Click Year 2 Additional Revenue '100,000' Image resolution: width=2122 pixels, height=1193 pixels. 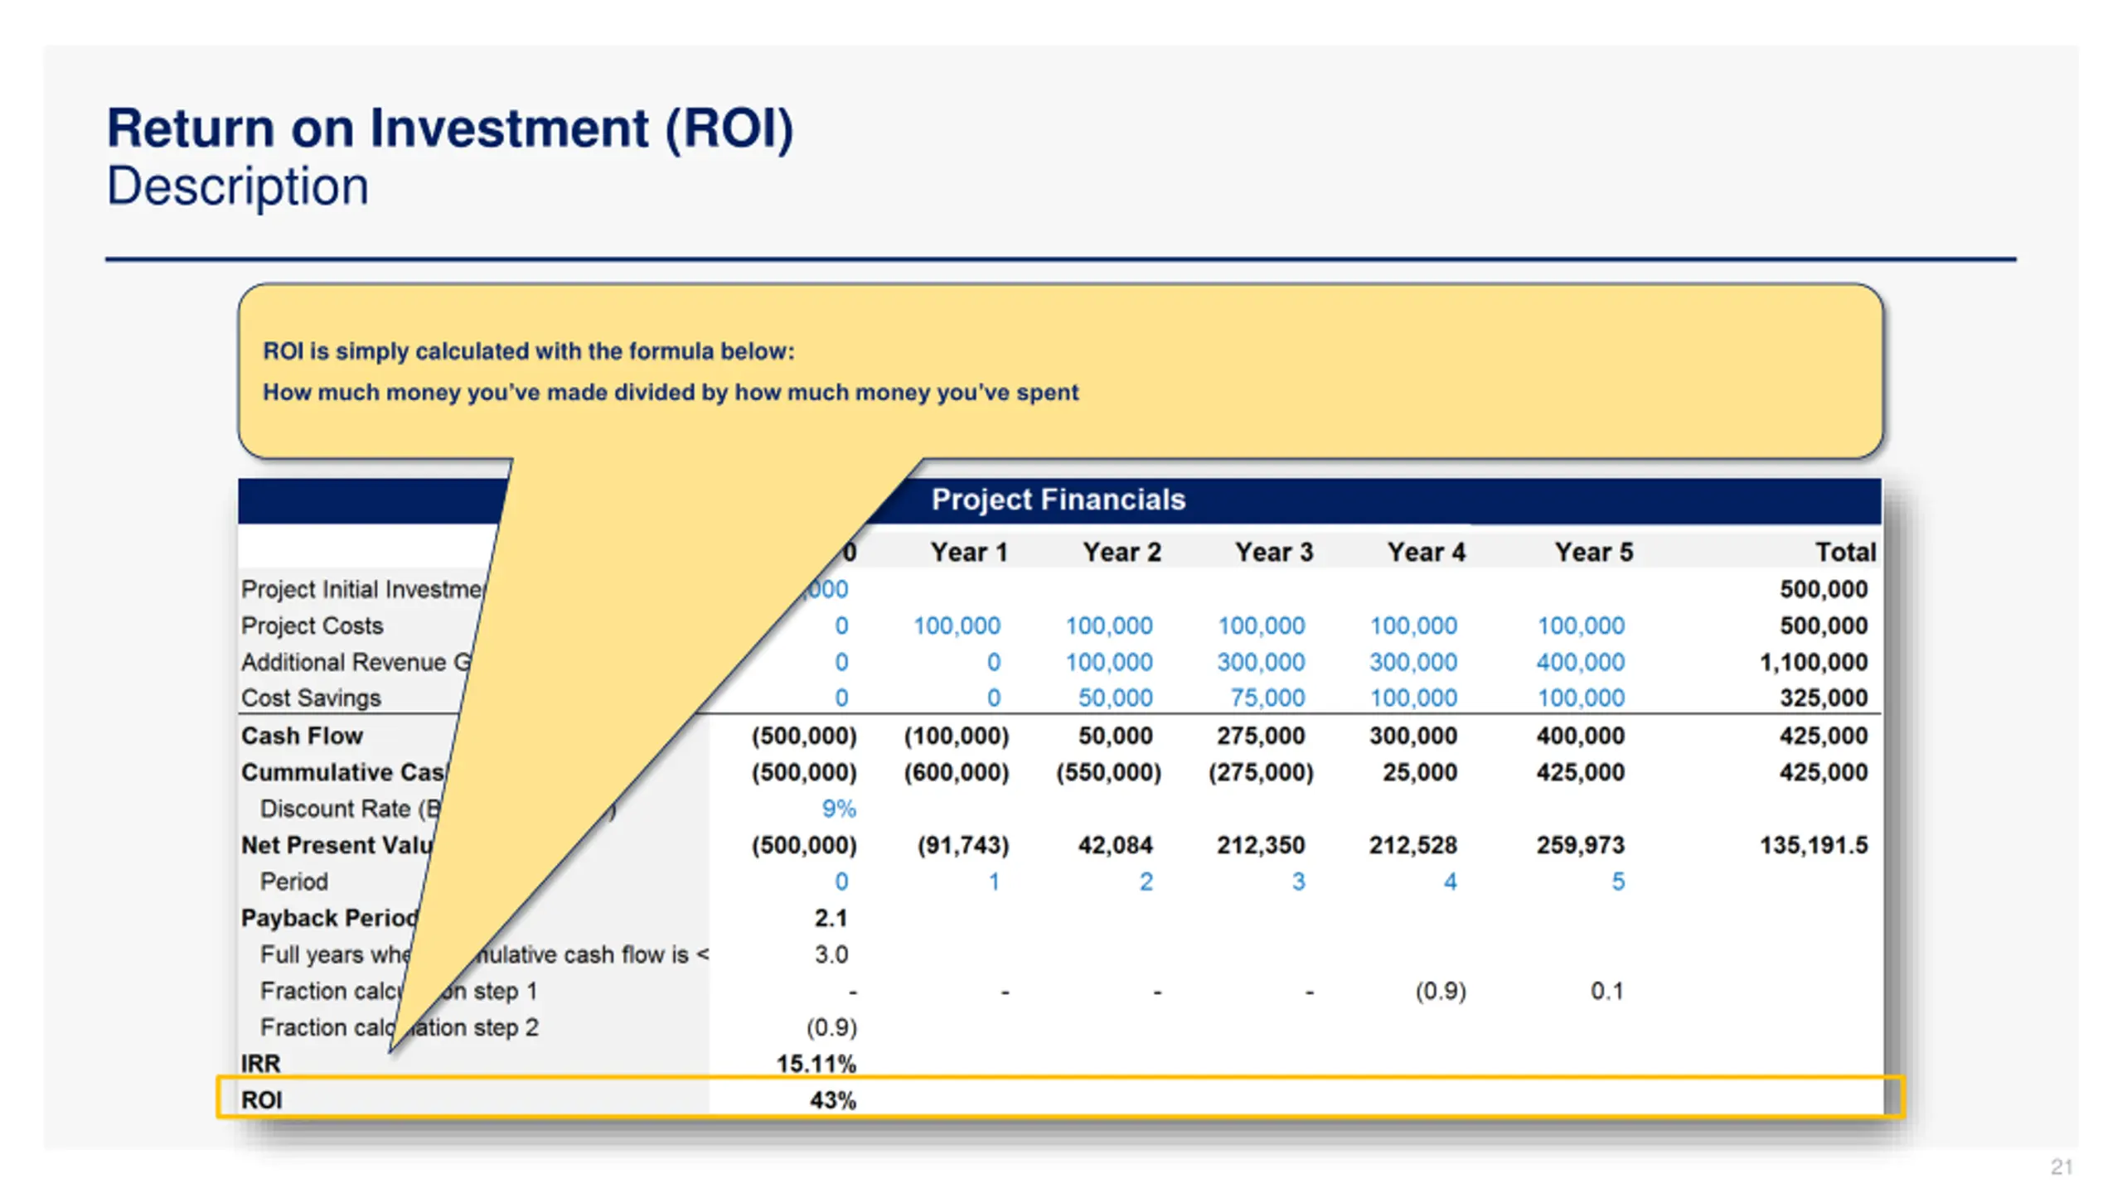pos(1109,663)
